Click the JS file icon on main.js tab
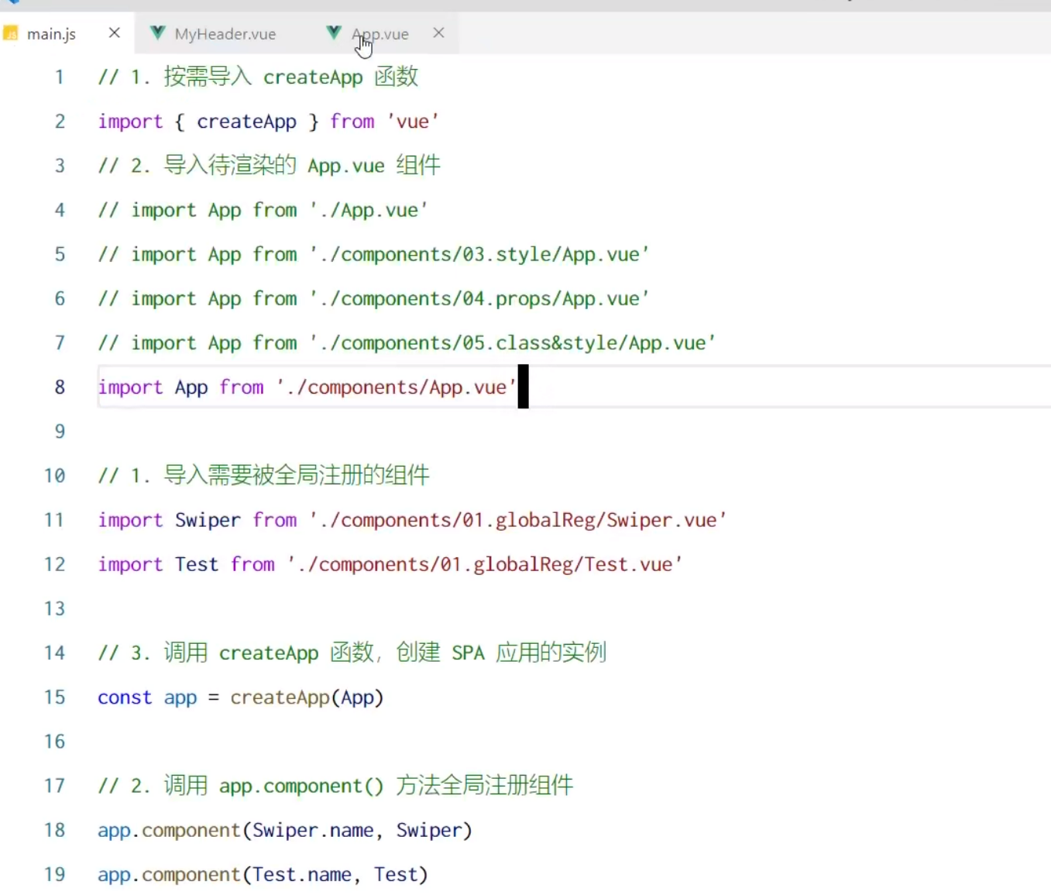The width and height of the screenshot is (1051, 895). pyautogui.click(x=11, y=33)
